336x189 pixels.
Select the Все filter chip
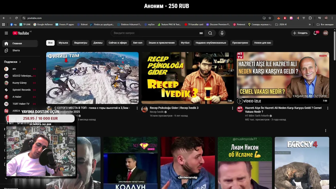coord(50,43)
